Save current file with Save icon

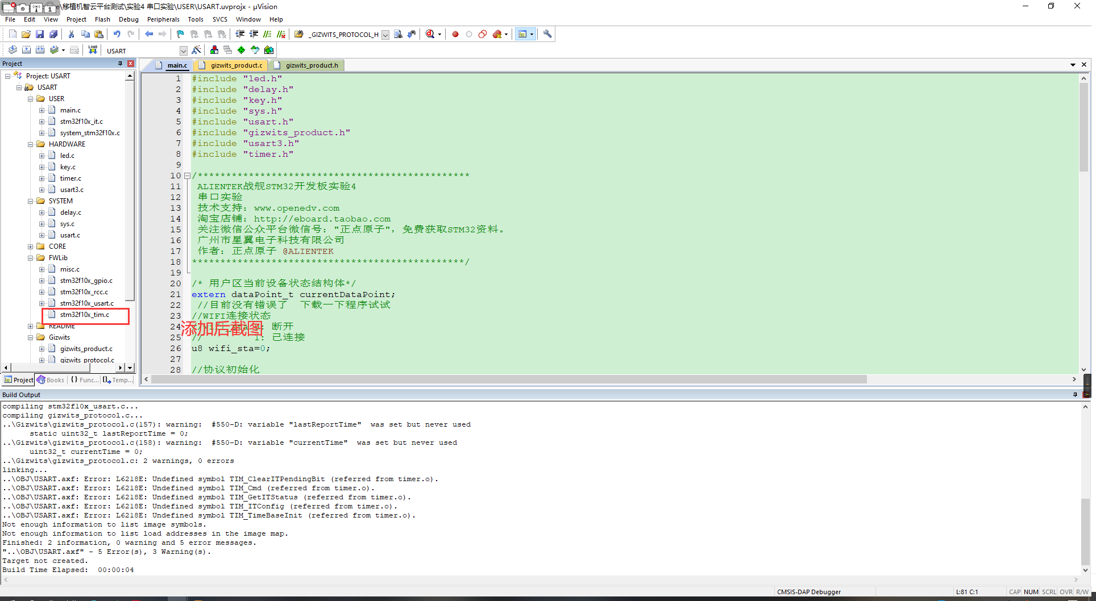point(40,34)
